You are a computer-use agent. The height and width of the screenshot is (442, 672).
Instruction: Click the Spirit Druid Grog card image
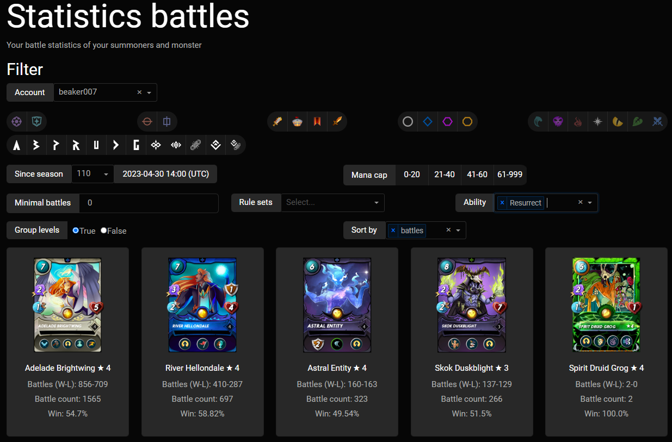coord(606,305)
